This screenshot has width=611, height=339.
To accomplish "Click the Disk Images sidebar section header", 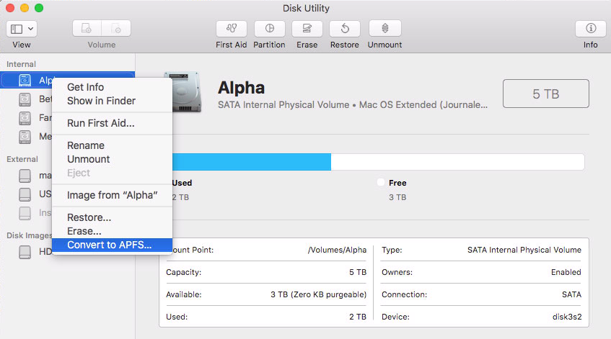I will 30,235.
